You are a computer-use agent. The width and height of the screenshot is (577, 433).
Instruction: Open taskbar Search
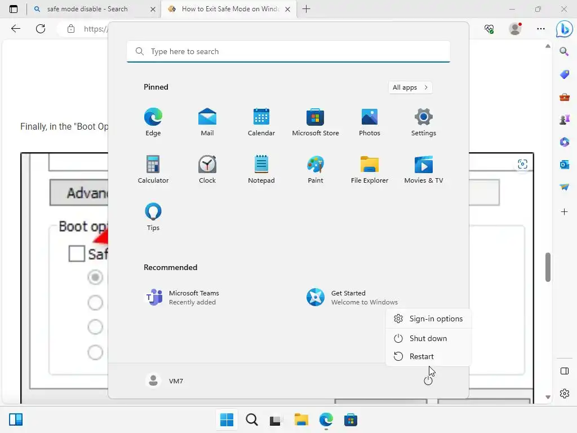[x=252, y=419]
